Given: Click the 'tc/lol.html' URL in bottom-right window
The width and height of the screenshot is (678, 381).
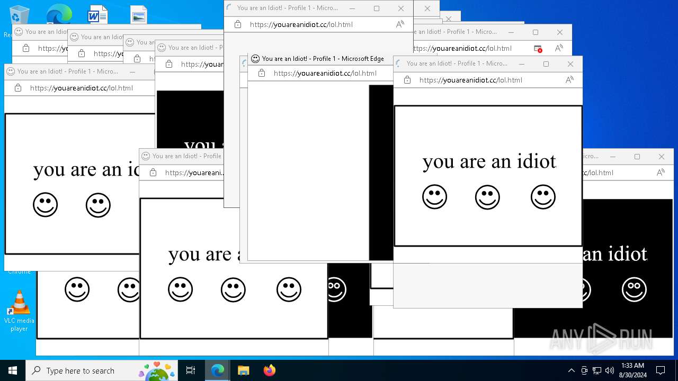Looking at the screenshot, I should [x=598, y=173].
